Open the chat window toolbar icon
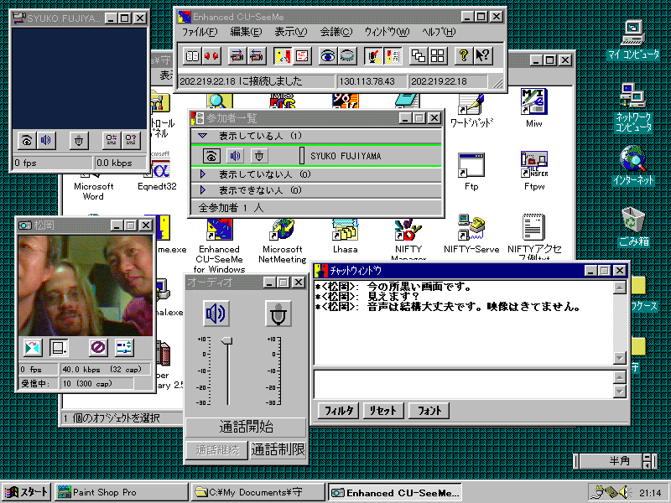 (x=302, y=56)
